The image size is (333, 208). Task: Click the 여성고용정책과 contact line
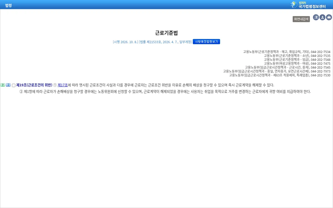tap(297, 64)
